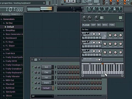
Task: Toggle INV invert for OSC 2
Action: [82, 44]
